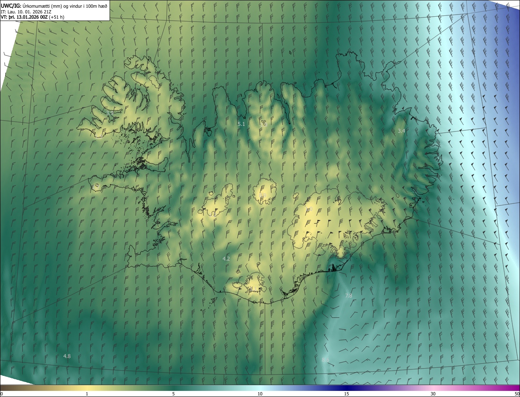Click the 'VT: þri. 13.01.2026 00Z (+51 h)' line
Viewport: 520px width, 397px height.
[x=32, y=17]
